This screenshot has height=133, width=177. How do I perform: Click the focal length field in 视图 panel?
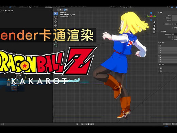[x=174, y=16]
